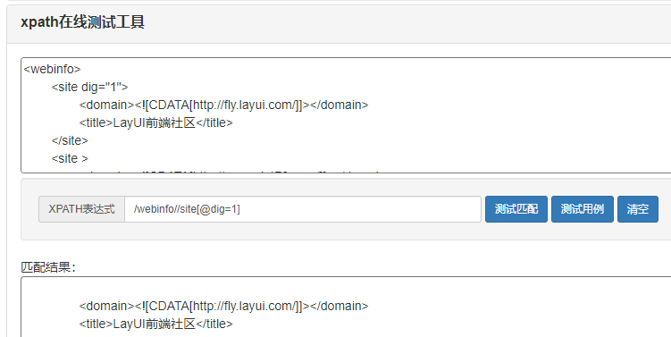The height and width of the screenshot is (337, 671).
Task: Clear fields with the 清空 button
Action: (x=638, y=209)
